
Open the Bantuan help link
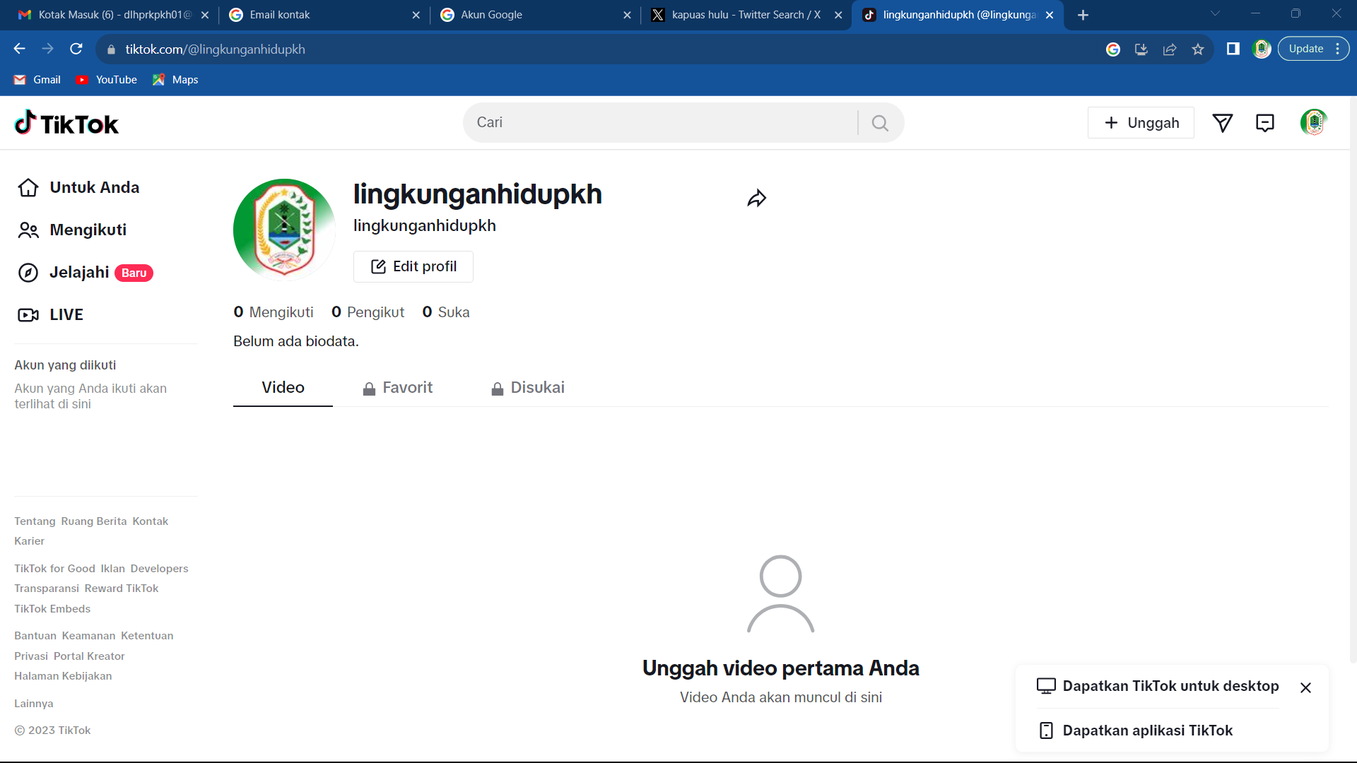click(x=35, y=636)
